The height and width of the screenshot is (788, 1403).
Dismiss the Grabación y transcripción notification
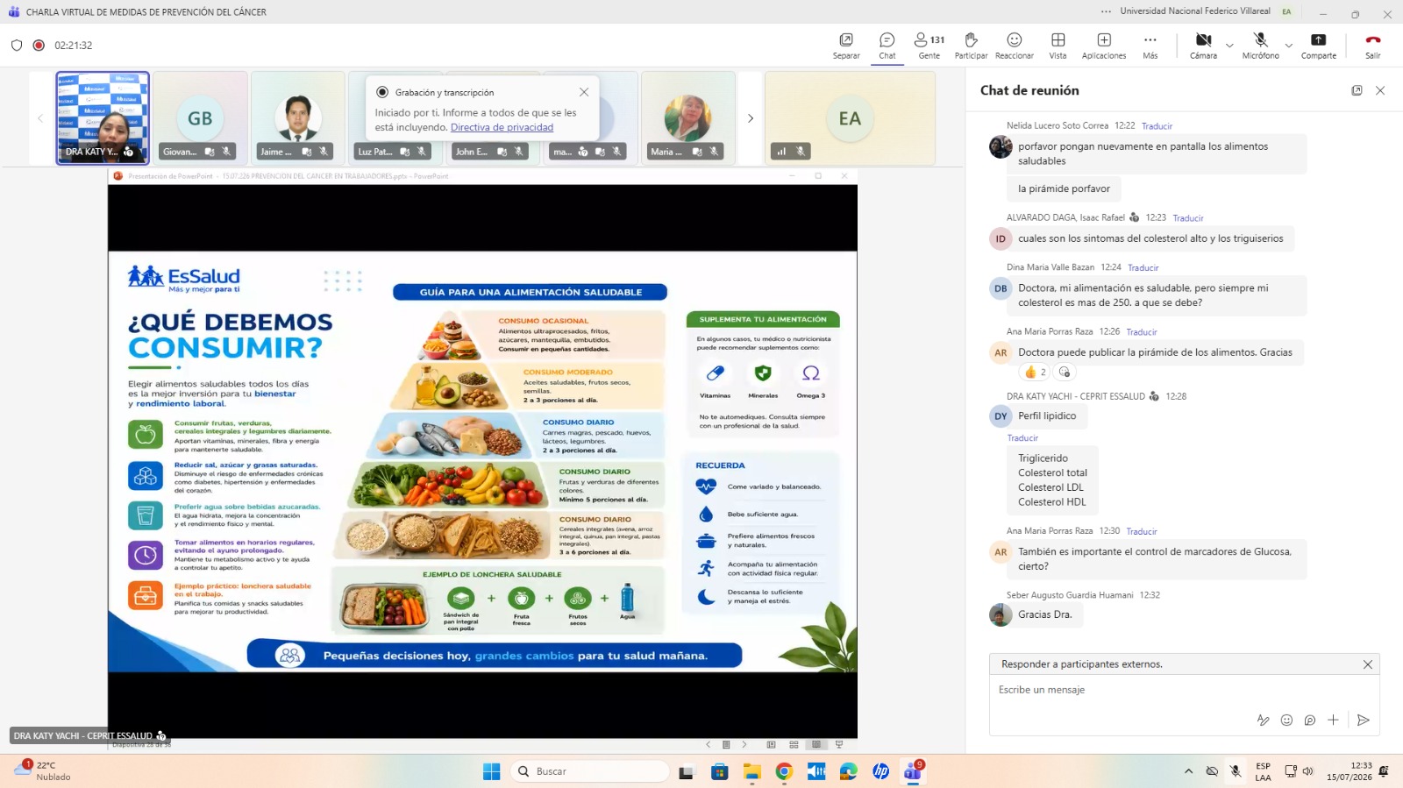click(584, 92)
